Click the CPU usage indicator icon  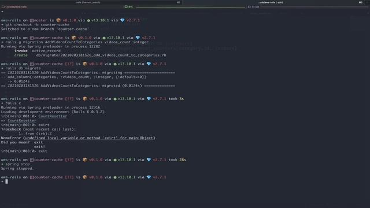(x=126, y=7)
